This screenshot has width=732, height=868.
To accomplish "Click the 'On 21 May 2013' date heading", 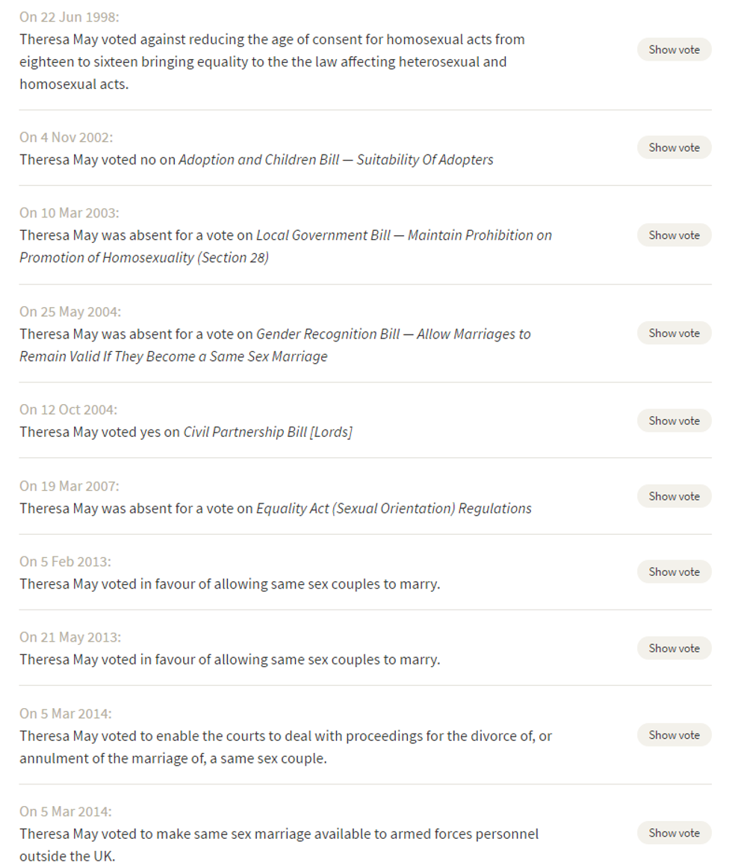I will click(69, 637).
